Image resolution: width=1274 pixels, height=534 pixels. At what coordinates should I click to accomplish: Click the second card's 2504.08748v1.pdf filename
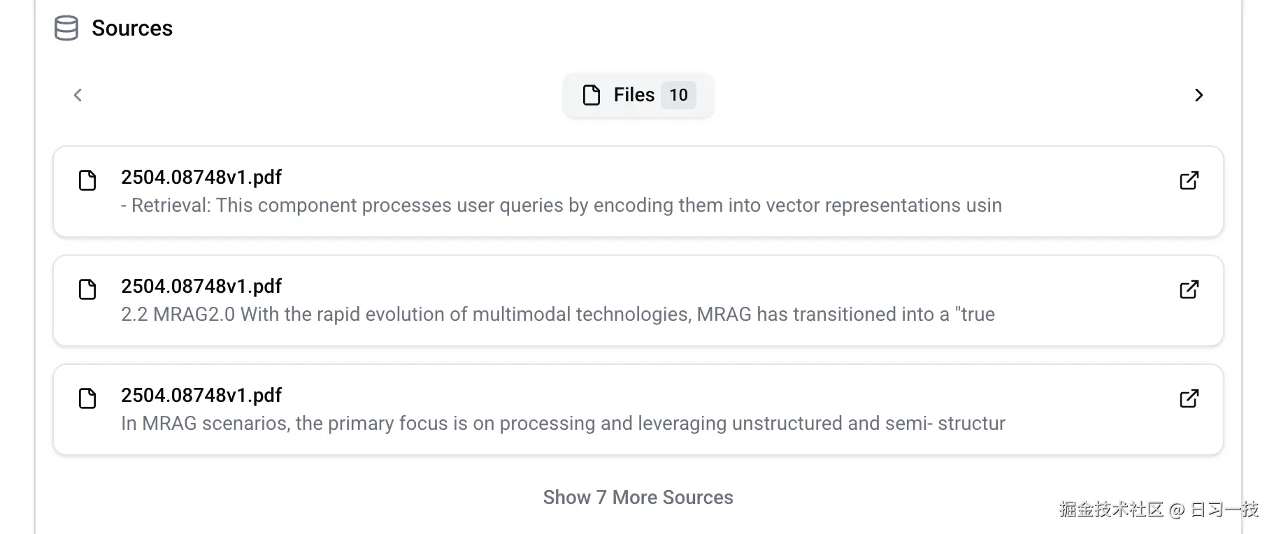point(201,286)
